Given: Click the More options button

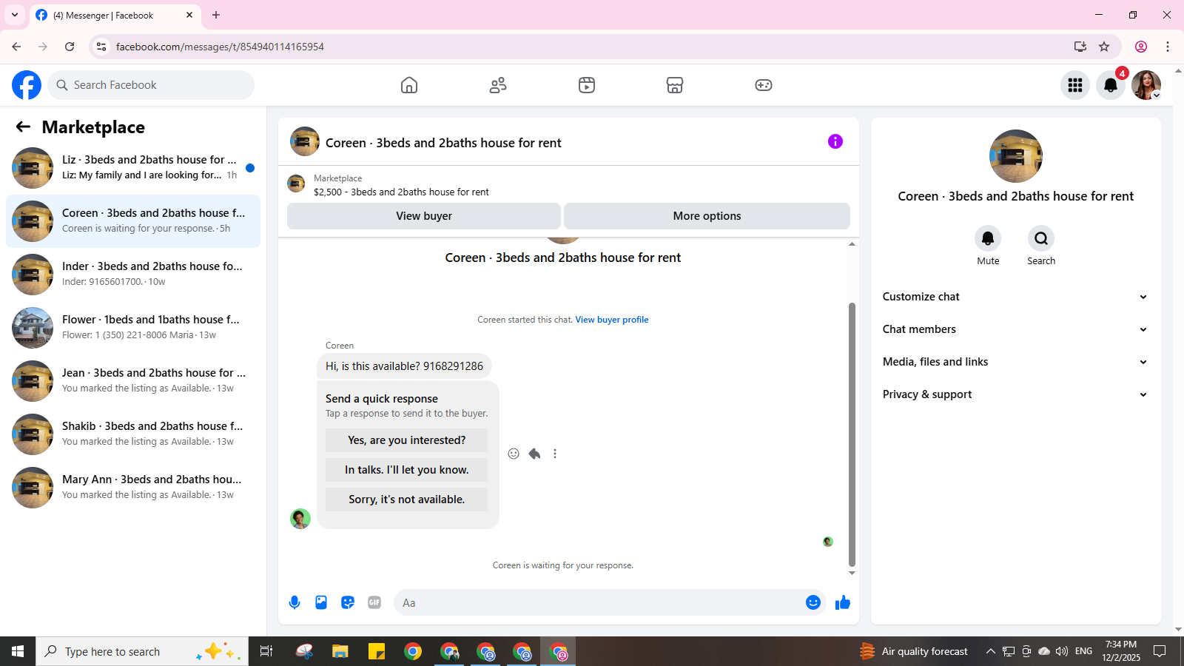Looking at the screenshot, I should tap(707, 216).
